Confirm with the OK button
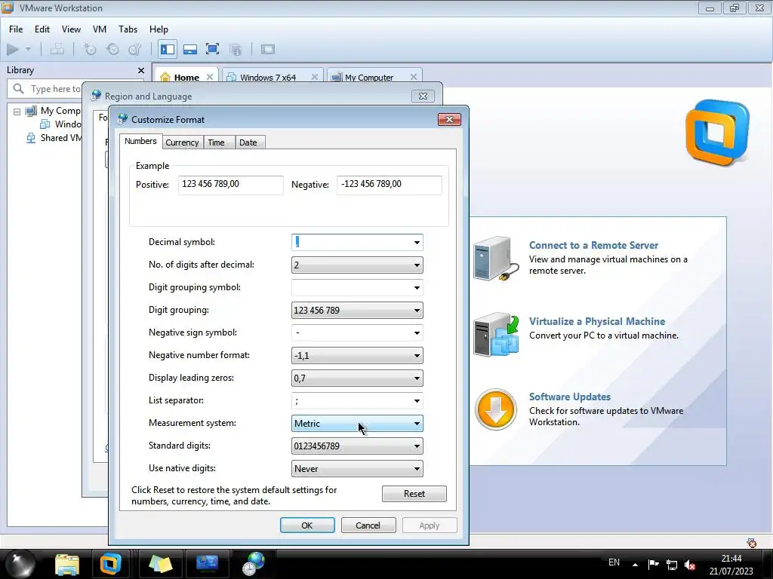 point(307,525)
